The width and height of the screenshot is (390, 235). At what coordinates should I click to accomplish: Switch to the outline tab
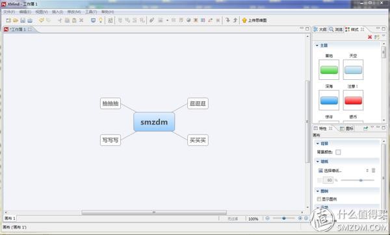(x=320, y=29)
